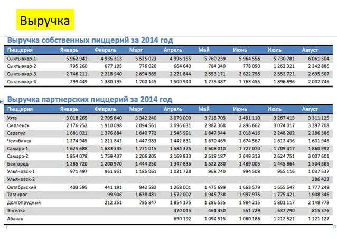337x252 pixels.
Task: Click 'Июнь' header in the partner table
Action: point(240,109)
